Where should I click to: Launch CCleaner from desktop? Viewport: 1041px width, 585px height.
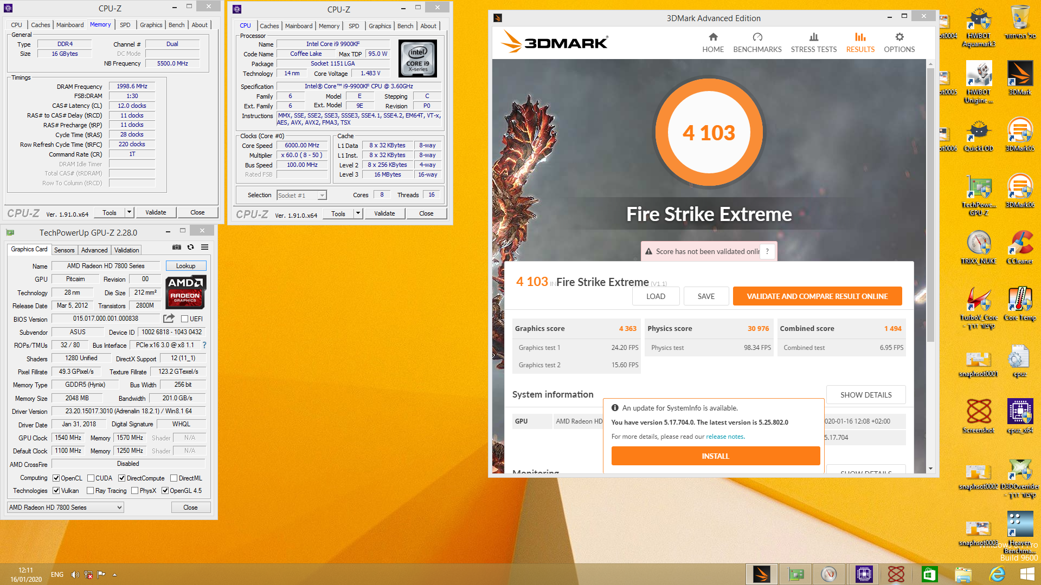(x=1020, y=248)
